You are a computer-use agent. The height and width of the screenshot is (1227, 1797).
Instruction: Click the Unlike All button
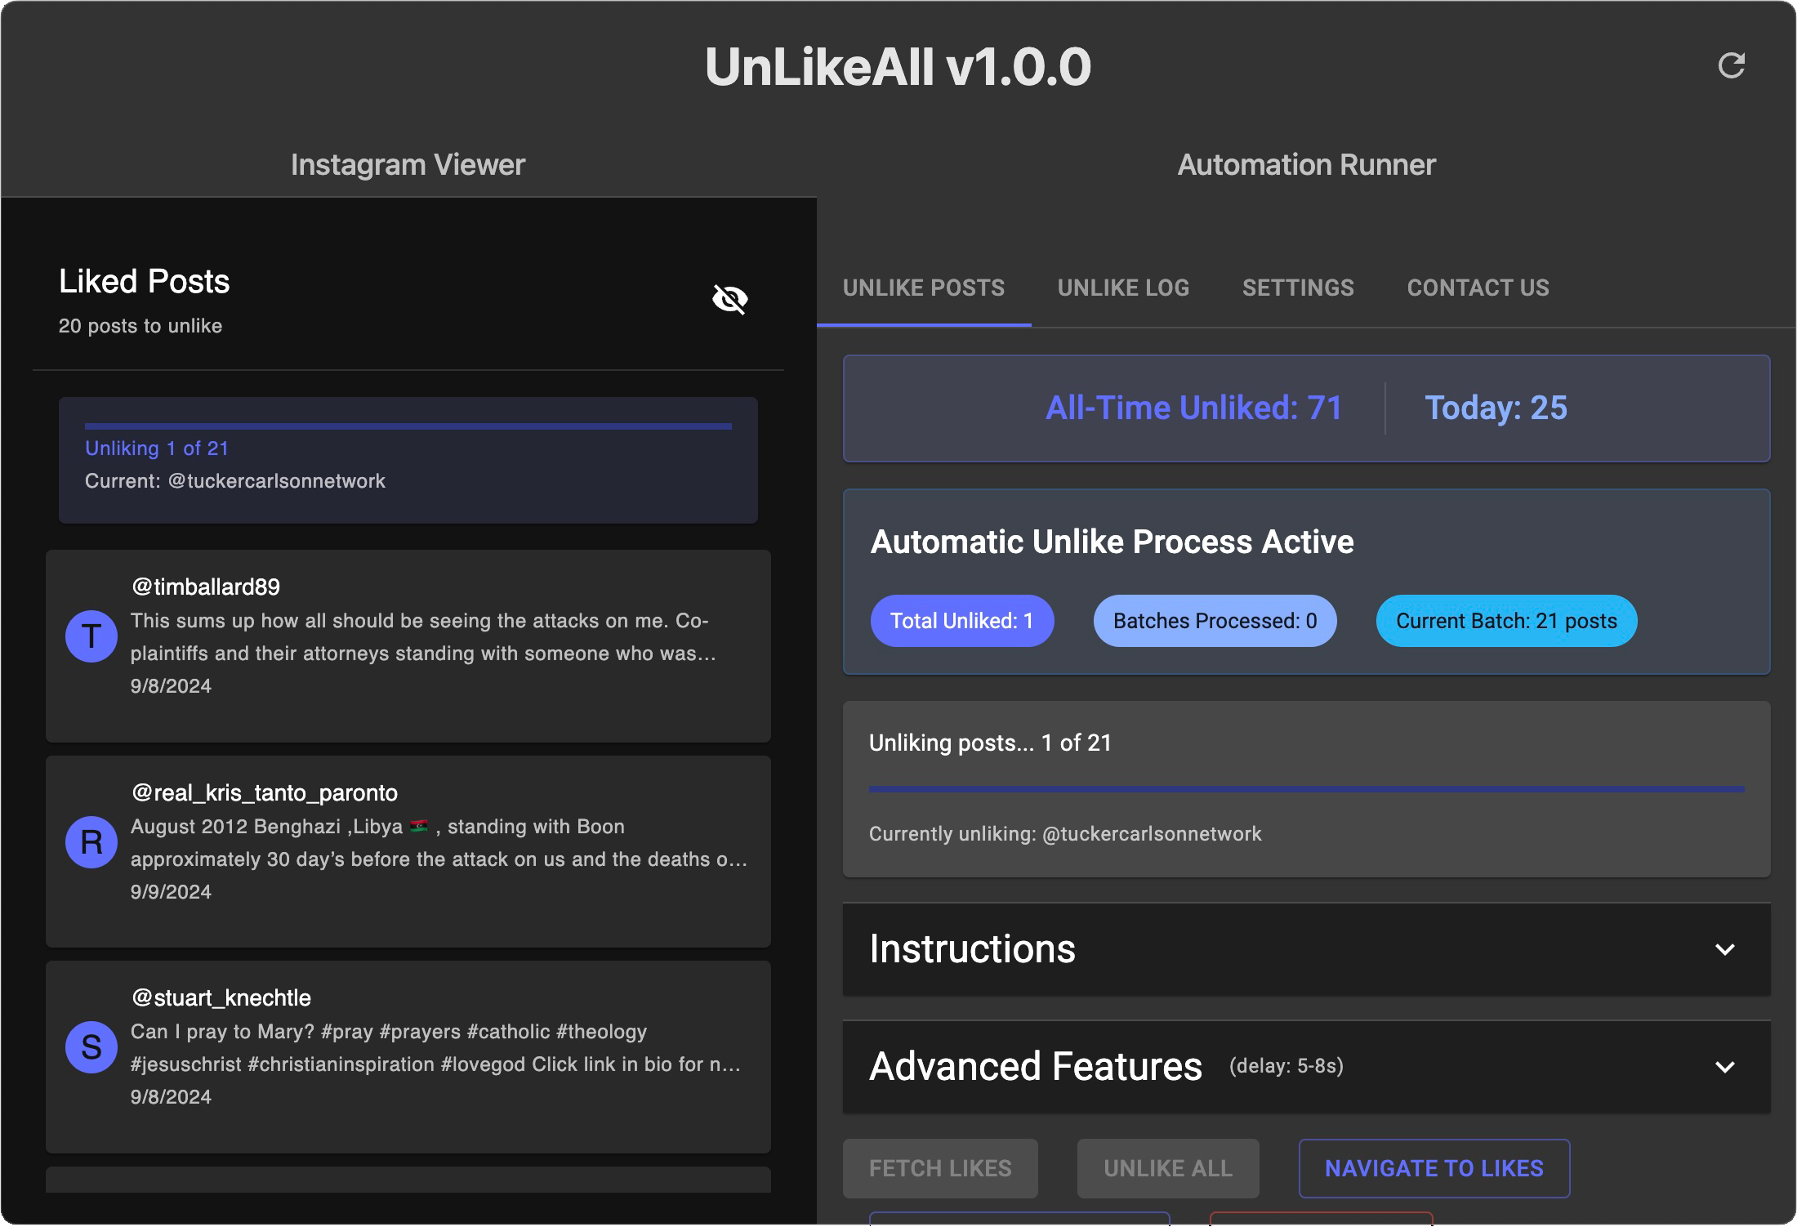point(1168,1168)
